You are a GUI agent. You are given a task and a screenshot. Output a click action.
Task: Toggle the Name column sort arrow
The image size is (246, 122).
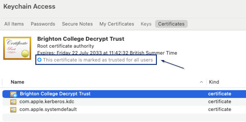201,82
